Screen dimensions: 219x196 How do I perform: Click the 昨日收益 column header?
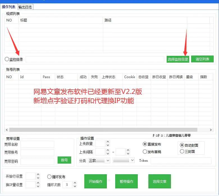point(159,77)
